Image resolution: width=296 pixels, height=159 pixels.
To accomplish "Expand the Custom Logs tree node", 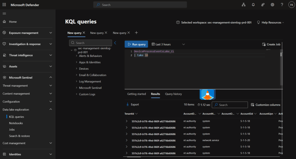I will 76,94.
